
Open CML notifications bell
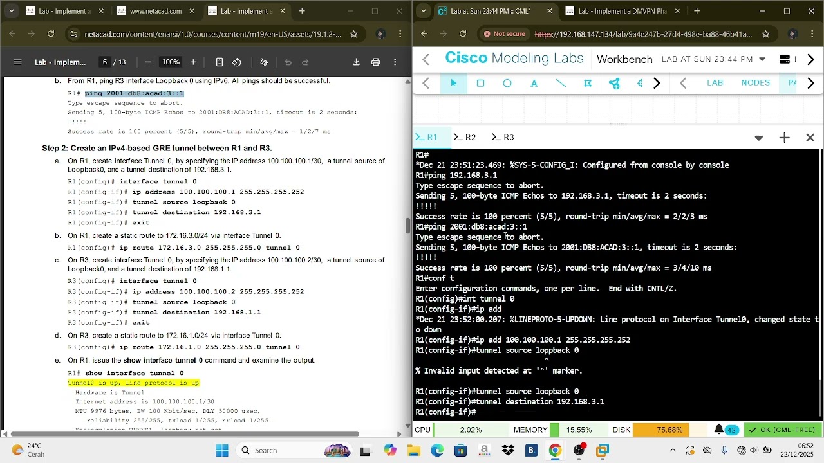coord(718,430)
